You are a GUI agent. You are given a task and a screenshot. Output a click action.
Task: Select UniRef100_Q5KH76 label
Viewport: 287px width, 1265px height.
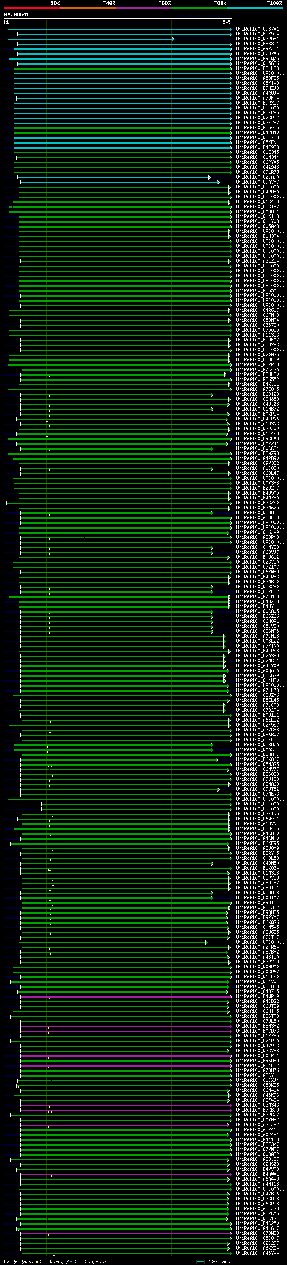[257, 744]
